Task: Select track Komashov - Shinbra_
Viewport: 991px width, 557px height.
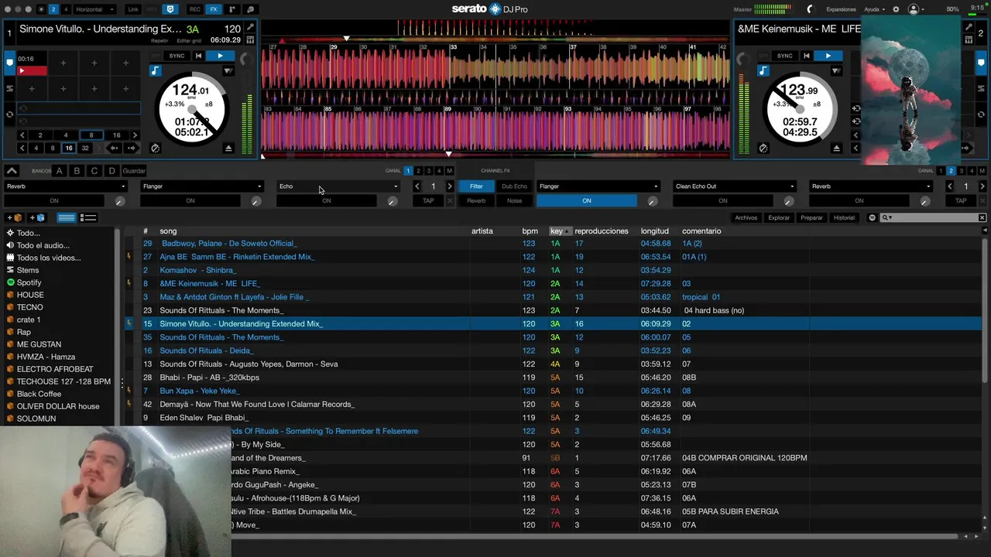Action: pyautogui.click(x=197, y=270)
